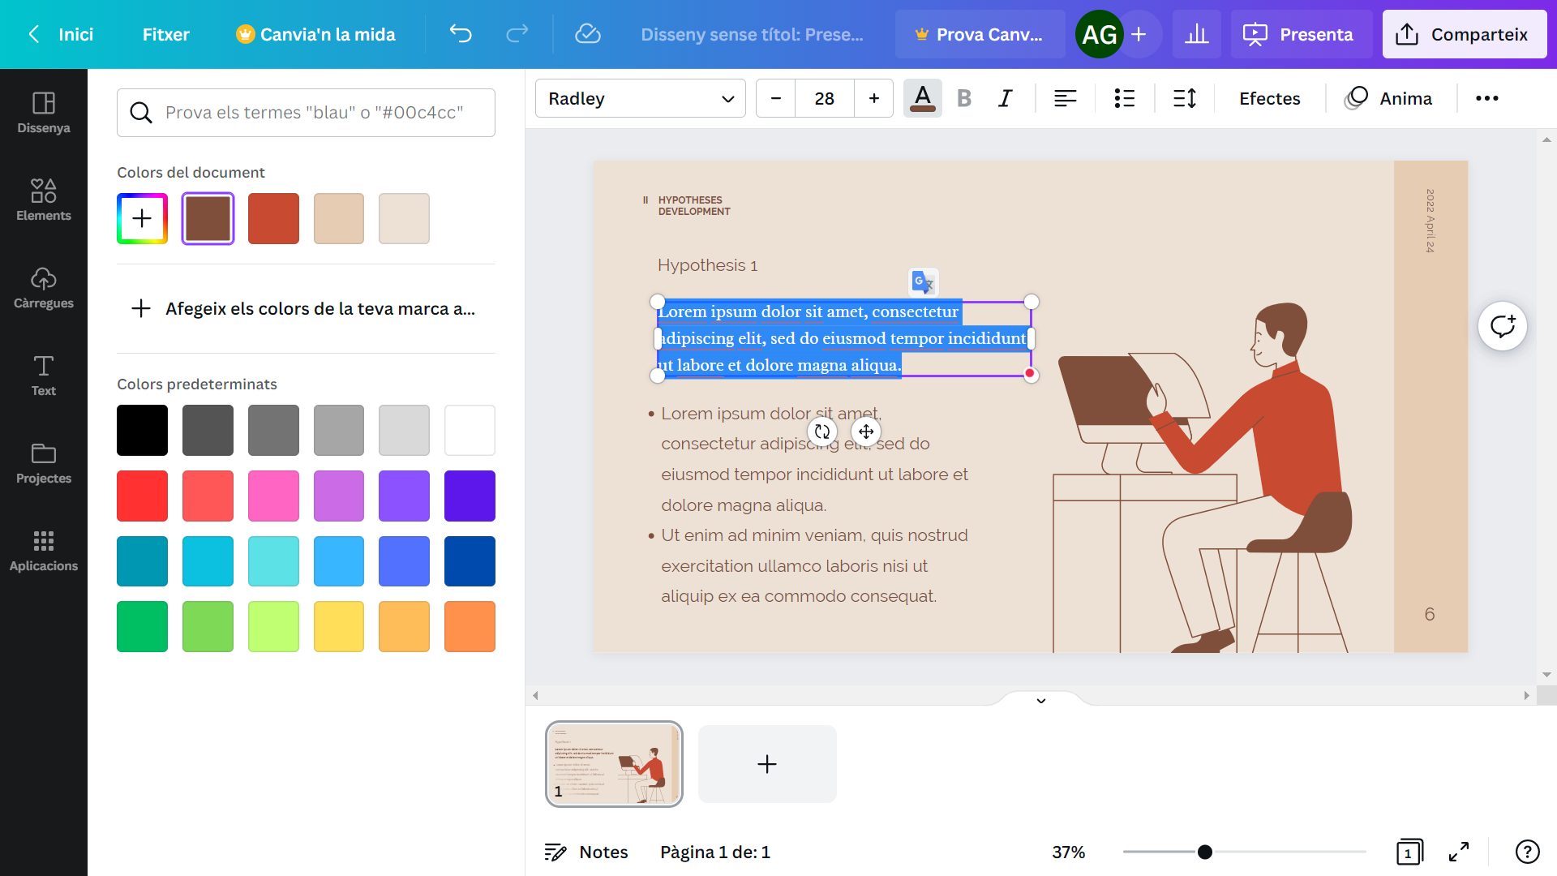Toggle the Notes panel

(x=586, y=852)
